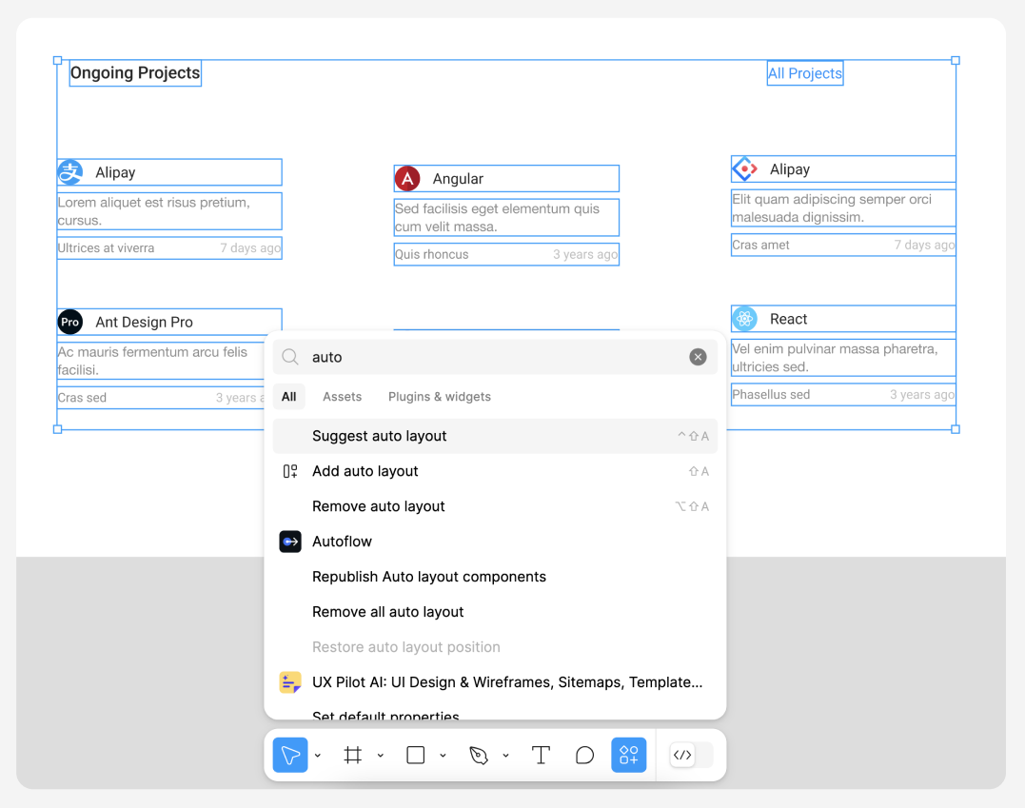Clear the search field text

(x=698, y=357)
